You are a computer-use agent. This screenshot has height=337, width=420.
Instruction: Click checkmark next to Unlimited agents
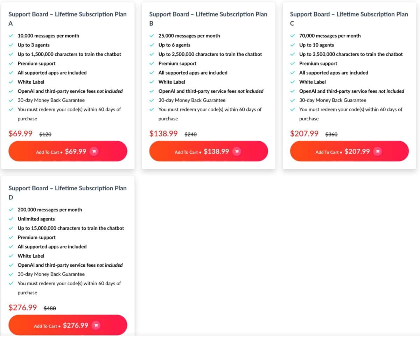(x=11, y=219)
